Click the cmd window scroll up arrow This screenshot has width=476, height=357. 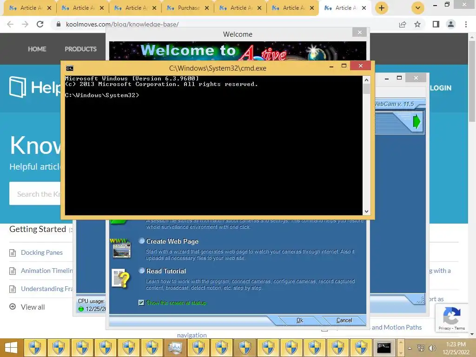pyautogui.click(x=366, y=80)
